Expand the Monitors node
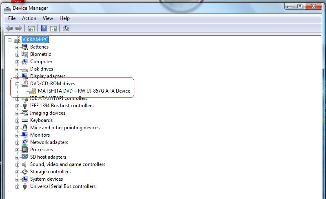Screen dimensions: 326x199 [17, 135]
